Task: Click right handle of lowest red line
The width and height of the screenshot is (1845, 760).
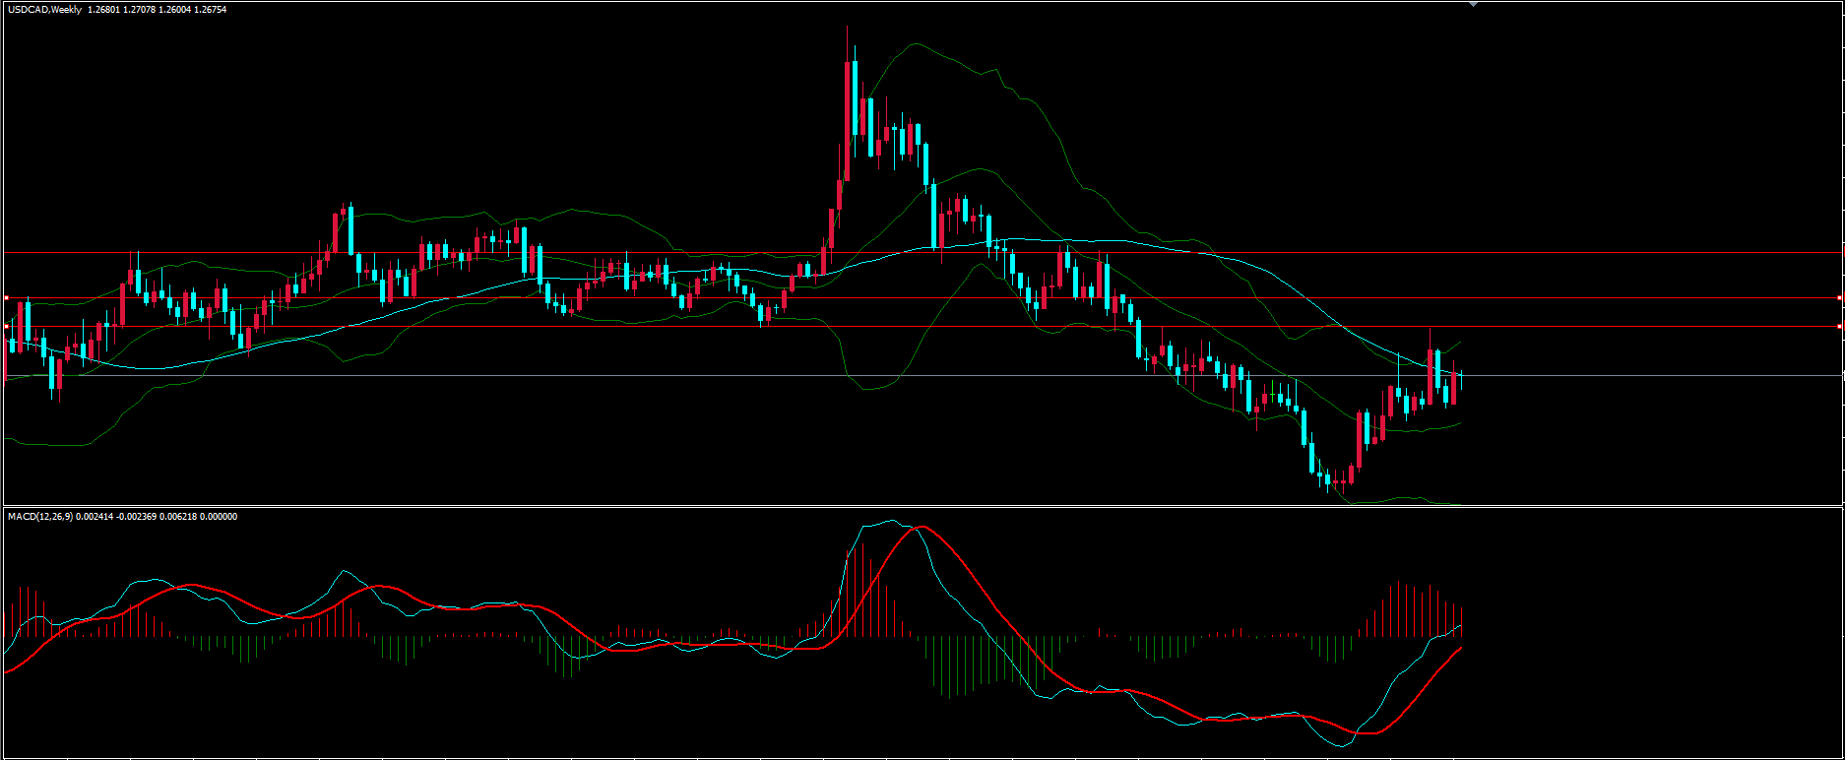Action: point(1840,326)
